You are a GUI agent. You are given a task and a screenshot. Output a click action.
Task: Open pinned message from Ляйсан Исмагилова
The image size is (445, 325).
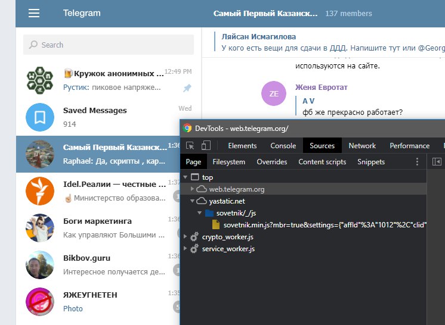point(329,42)
